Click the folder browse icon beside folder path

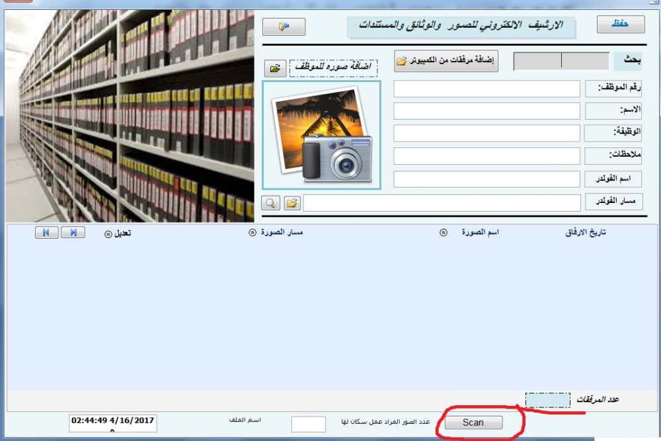click(292, 203)
